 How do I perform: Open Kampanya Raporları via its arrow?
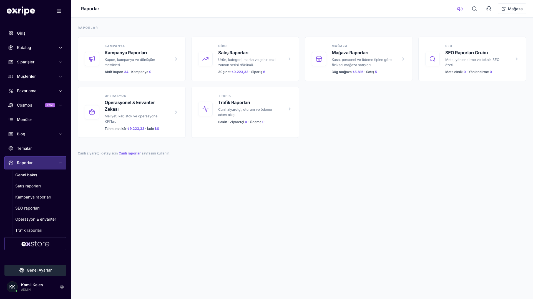176,59
